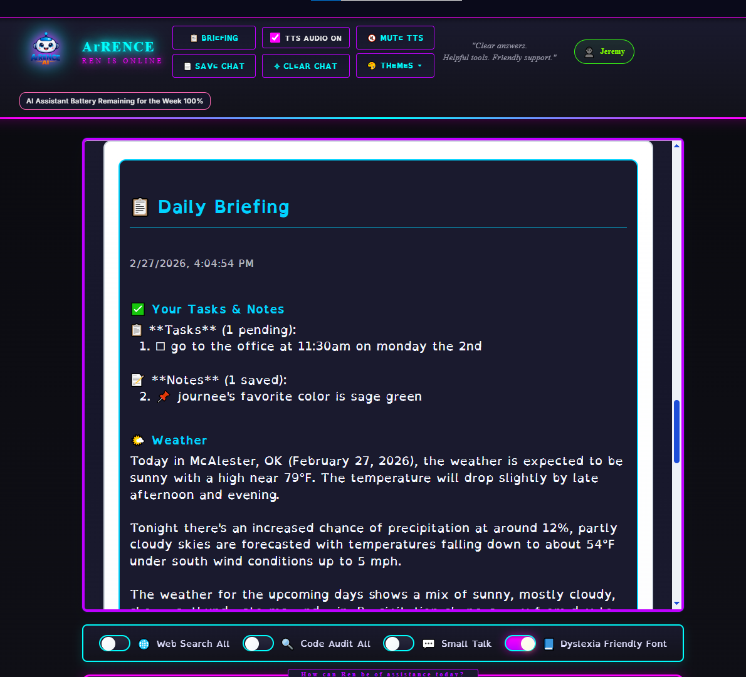
Task: Click the book icon beside Dyslexia Friendly Font
Action: point(549,644)
